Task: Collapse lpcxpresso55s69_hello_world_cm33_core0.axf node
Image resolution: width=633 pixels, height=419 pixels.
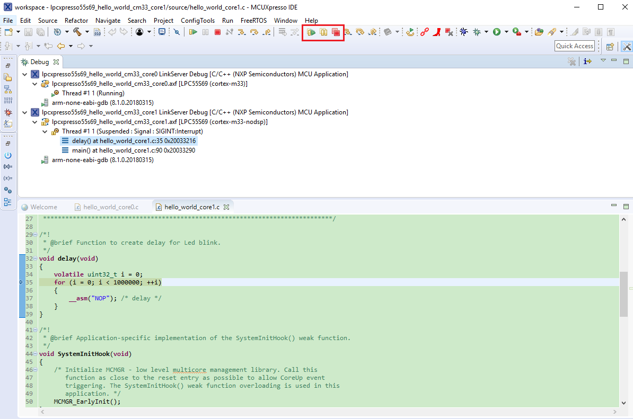Action: click(34, 84)
